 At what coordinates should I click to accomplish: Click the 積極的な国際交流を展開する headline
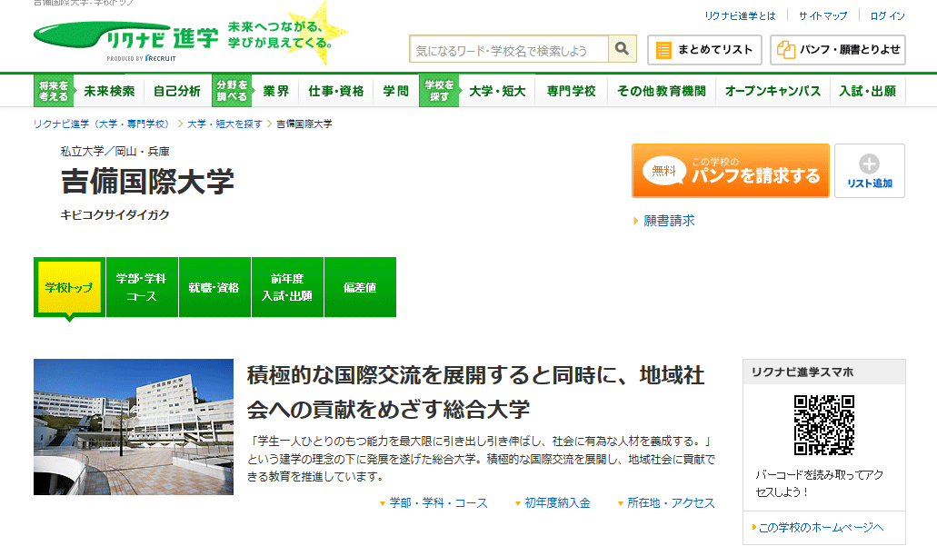475,392
